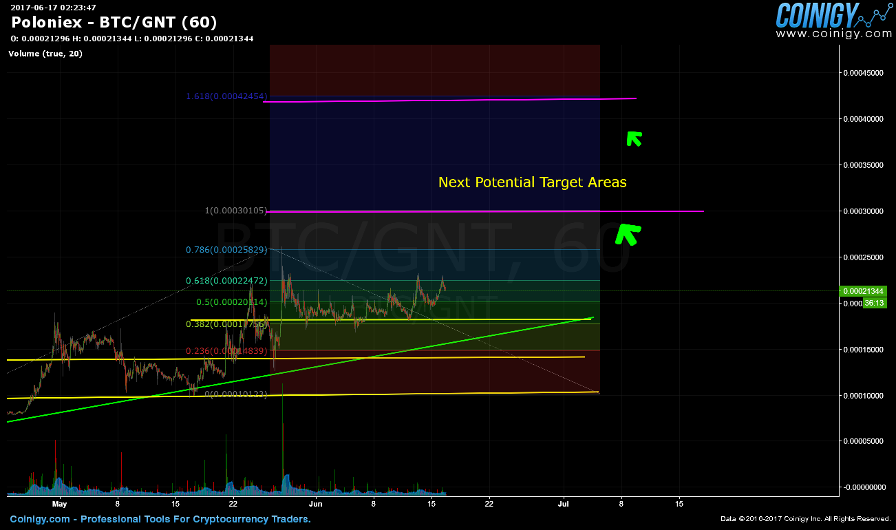Click the 0.5(0.00020114) Fibonacci label
This screenshot has width=896, height=530.
(x=232, y=302)
